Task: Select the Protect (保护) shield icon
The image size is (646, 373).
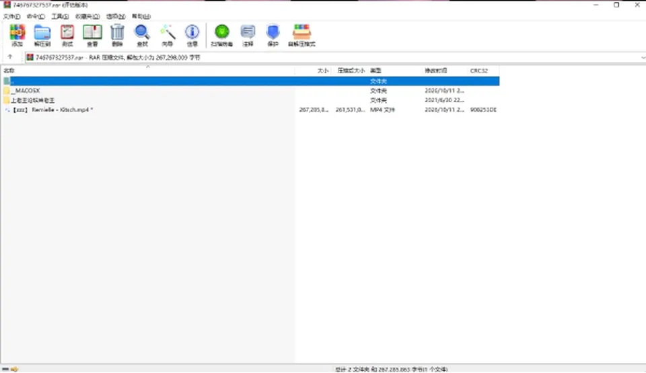Action: 273,35
